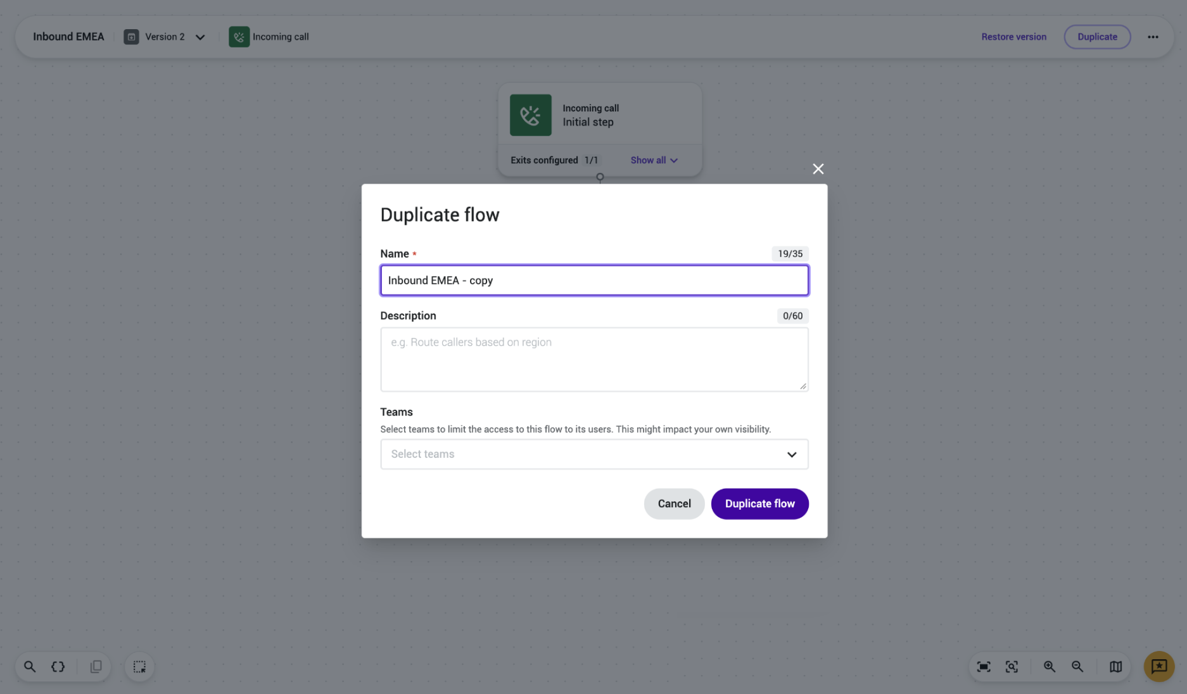Click into the Description text area
The width and height of the screenshot is (1187, 694).
(x=594, y=360)
